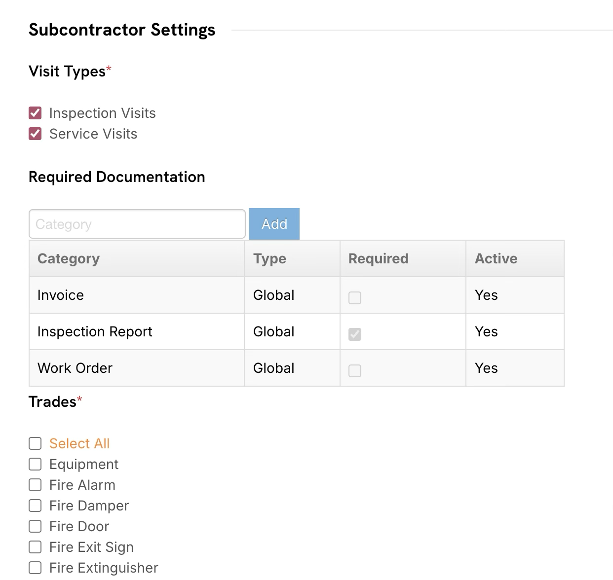Enable the Fire Exit Sign trade
Image resolution: width=613 pixels, height=580 pixels.
35,547
